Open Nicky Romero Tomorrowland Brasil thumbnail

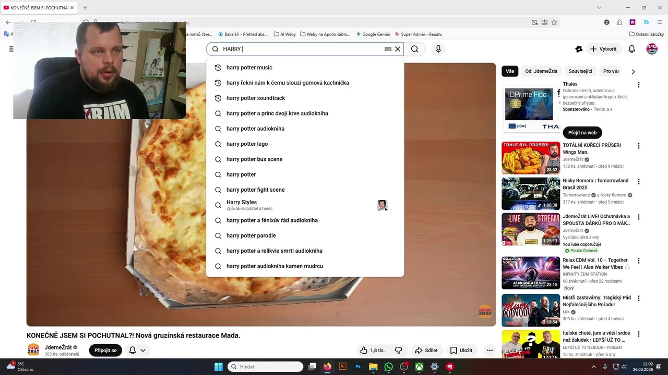coord(531,193)
